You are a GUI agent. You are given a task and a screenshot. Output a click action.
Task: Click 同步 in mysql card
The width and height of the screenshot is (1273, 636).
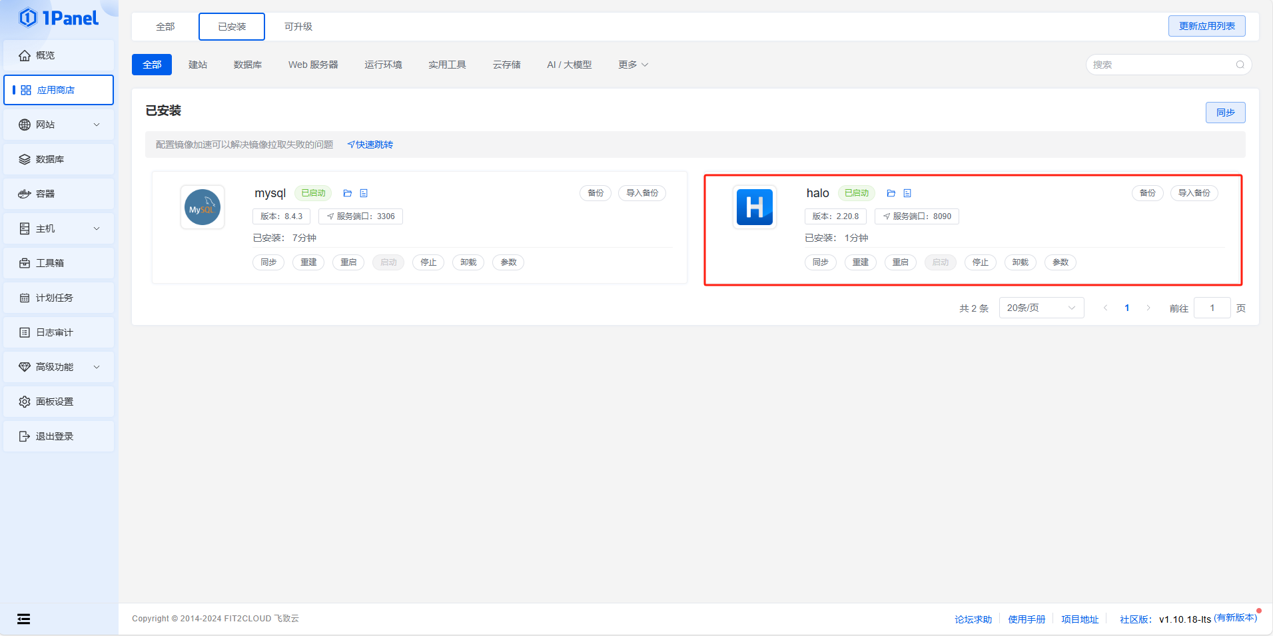(268, 262)
